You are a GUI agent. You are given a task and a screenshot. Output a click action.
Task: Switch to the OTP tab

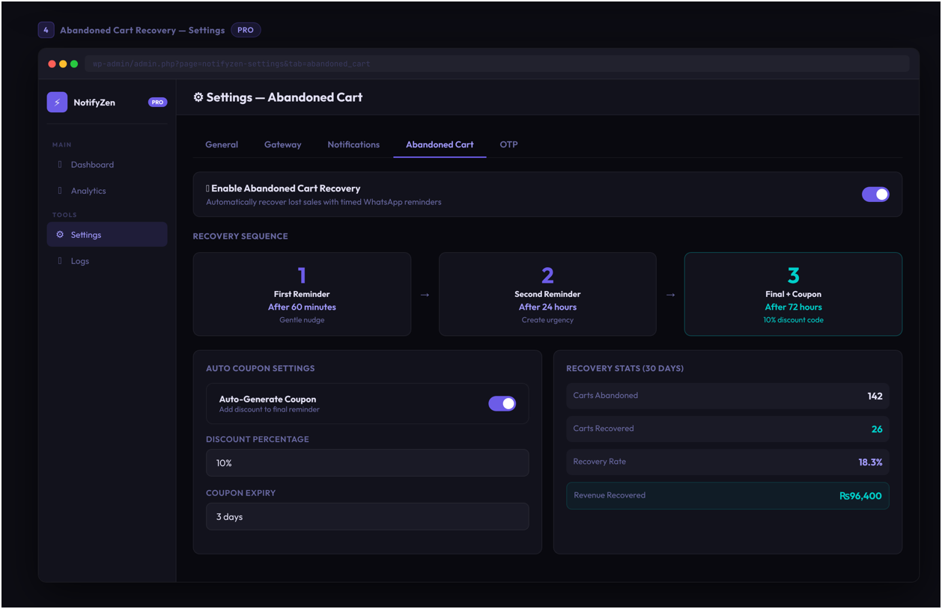click(x=508, y=144)
